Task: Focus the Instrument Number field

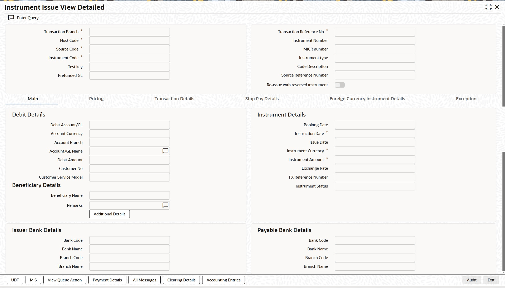Action: click(x=375, y=41)
